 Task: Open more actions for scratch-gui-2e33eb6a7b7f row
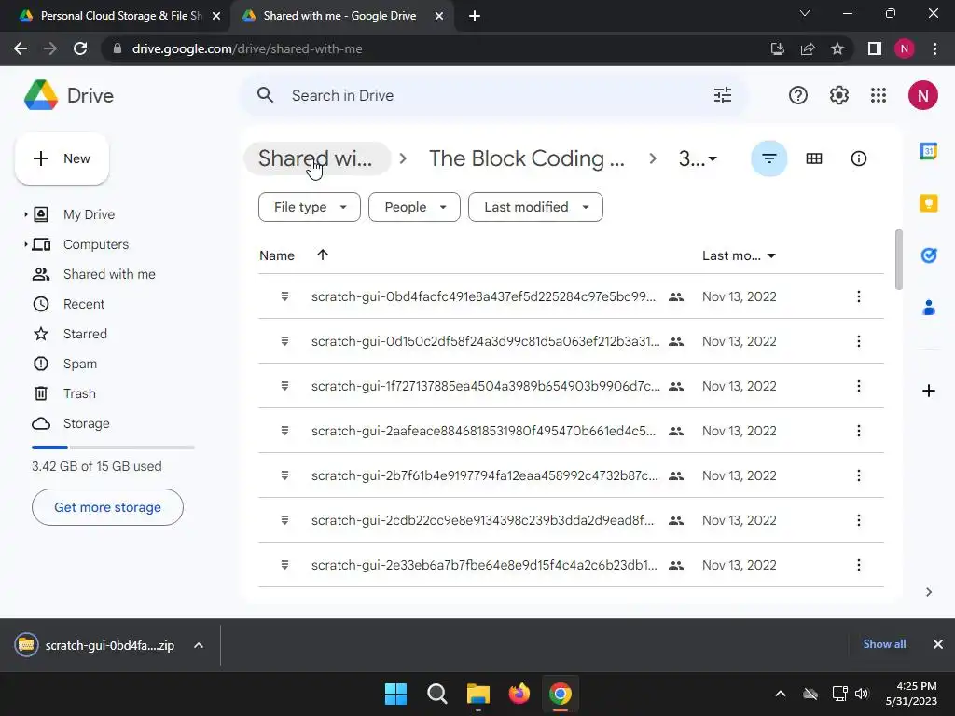tap(858, 565)
